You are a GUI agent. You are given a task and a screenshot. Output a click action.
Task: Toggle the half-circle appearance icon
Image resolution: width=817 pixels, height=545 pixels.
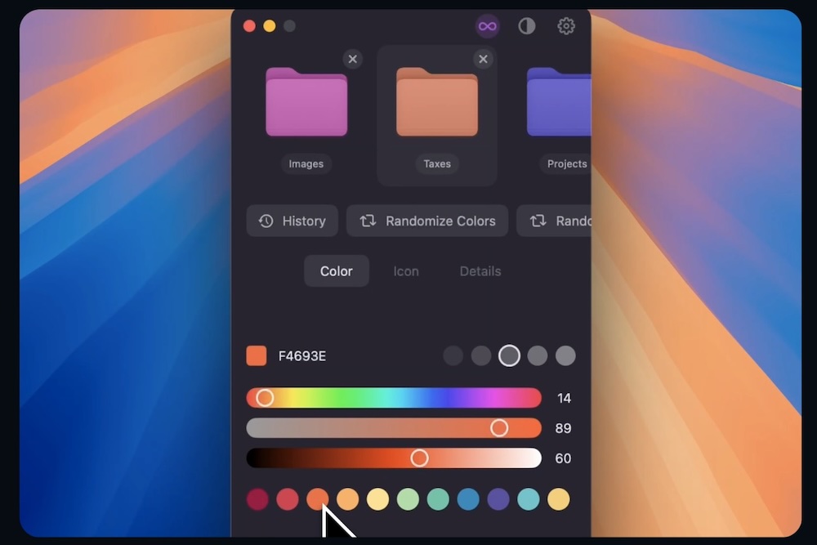point(526,26)
